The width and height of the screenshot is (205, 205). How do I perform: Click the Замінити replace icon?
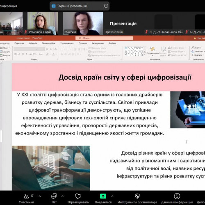[193, 51]
